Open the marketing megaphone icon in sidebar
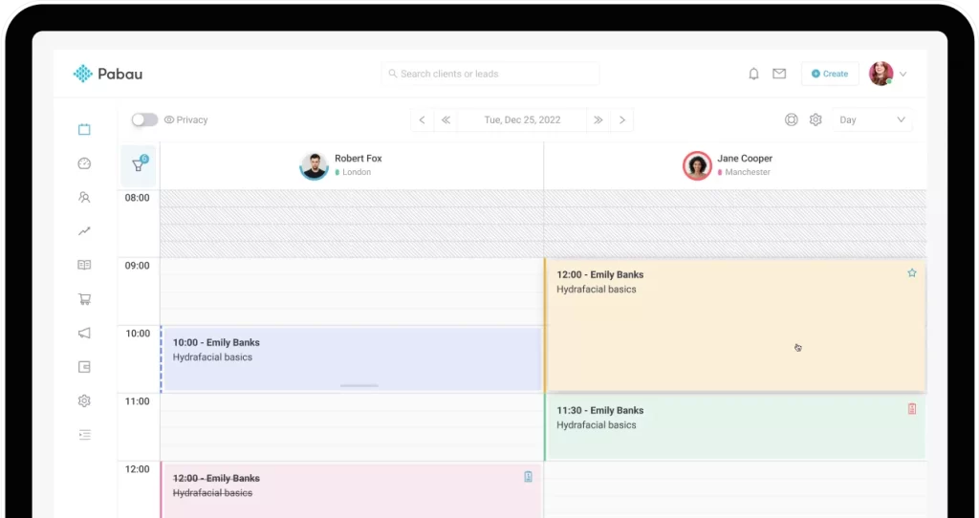Screen dimensions: 979x518 84,333
